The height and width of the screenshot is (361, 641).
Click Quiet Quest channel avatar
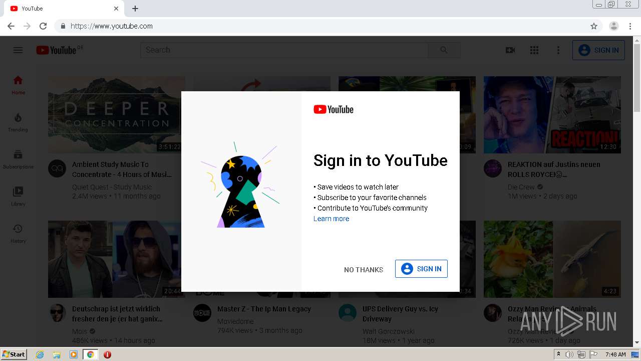click(57, 168)
